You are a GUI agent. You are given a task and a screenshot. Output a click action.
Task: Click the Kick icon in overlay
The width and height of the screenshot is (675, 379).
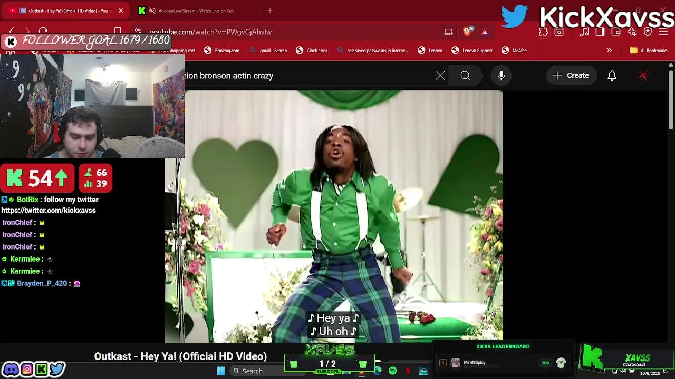tap(41, 370)
